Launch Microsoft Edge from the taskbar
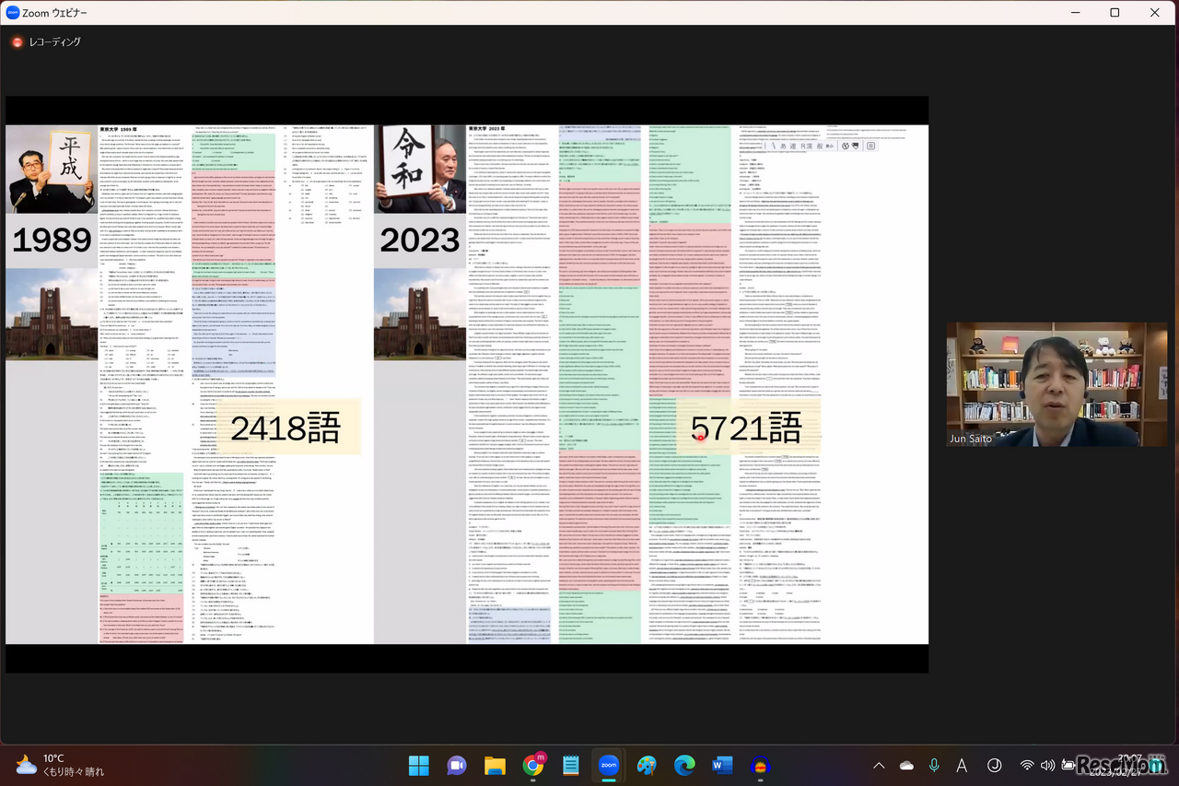Screen dimensions: 1179x786 684,765
